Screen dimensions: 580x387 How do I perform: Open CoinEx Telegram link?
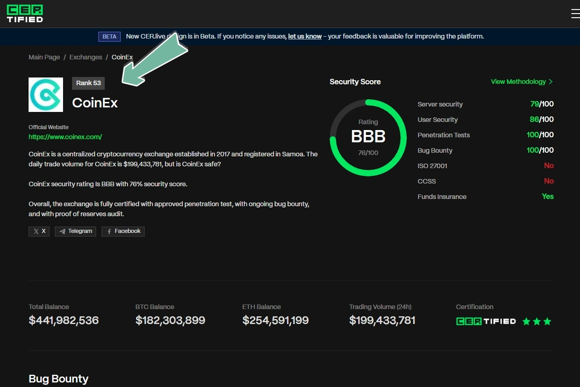(75, 231)
